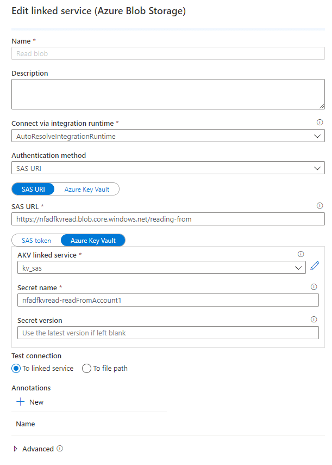This screenshot has width=332, height=465.
Task: Click the info icon for Secret name
Action: (x=314, y=286)
